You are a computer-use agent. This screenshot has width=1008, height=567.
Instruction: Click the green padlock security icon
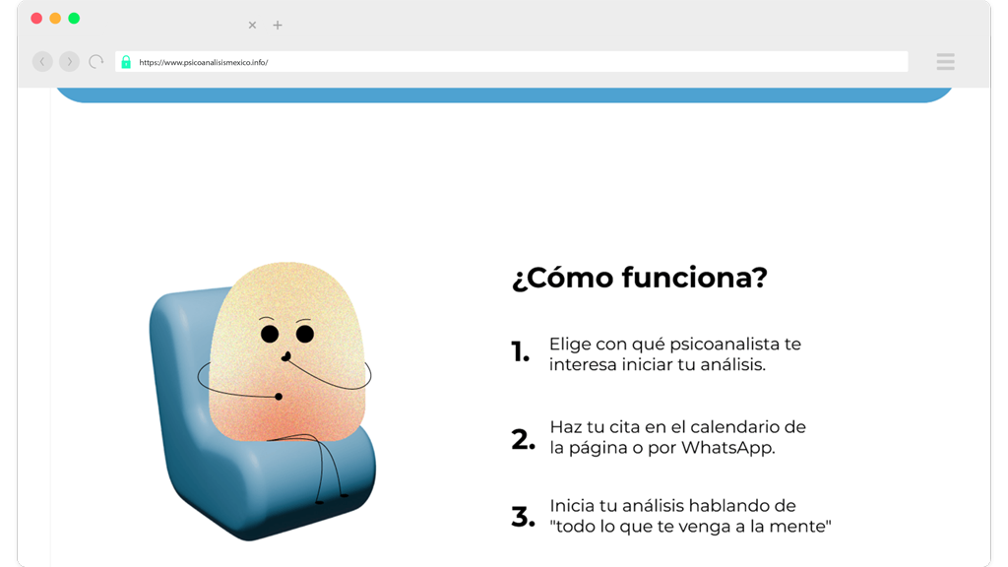pos(126,62)
